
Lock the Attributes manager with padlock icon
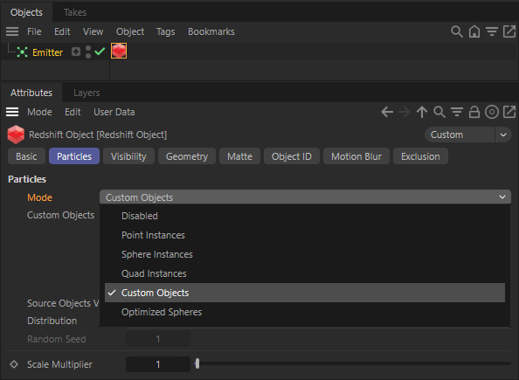(x=474, y=112)
